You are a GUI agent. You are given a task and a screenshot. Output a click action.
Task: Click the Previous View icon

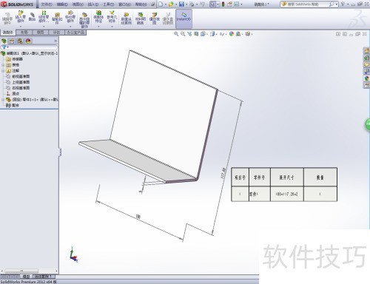(x=189, y=34)
